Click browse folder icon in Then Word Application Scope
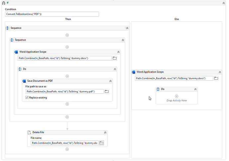Viewport: 229px width, 161px height. [x=115, y=58]
